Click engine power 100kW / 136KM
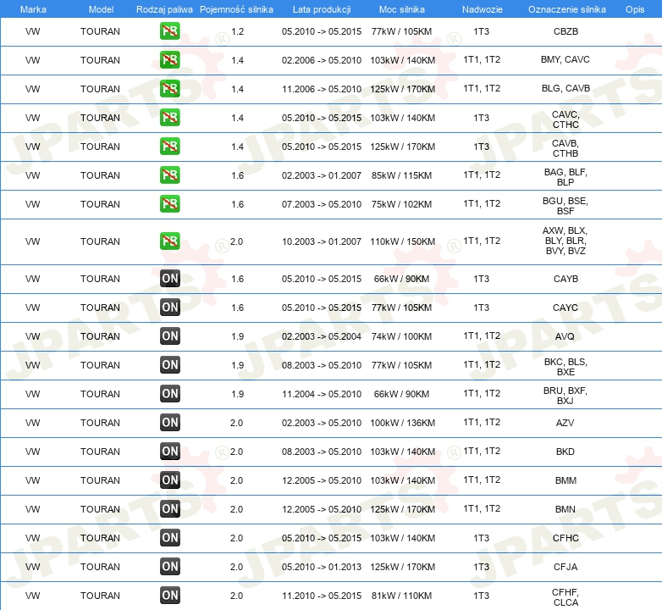The height and width of the screenshot is (610, 662). [402, 423]
